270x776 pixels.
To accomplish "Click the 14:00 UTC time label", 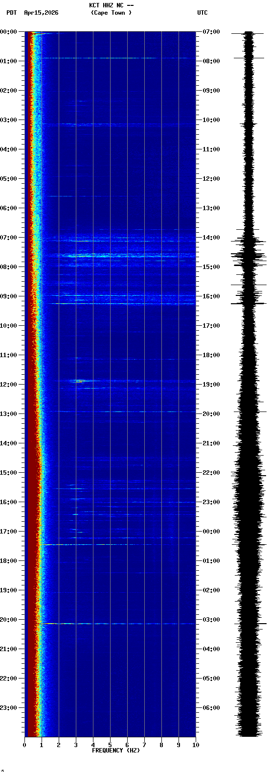I will click(x=211, y=238).
